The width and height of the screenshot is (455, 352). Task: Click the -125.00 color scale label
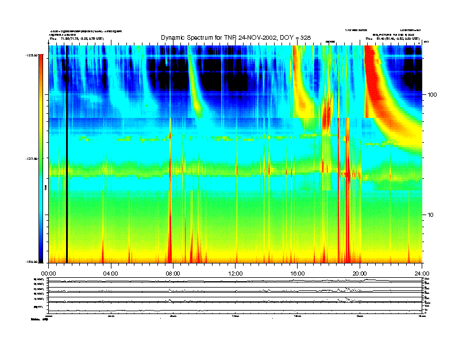click(32, 55)
